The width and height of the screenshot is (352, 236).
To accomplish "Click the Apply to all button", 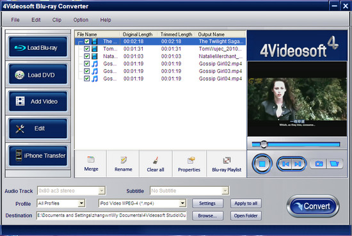I will [246, 203].
